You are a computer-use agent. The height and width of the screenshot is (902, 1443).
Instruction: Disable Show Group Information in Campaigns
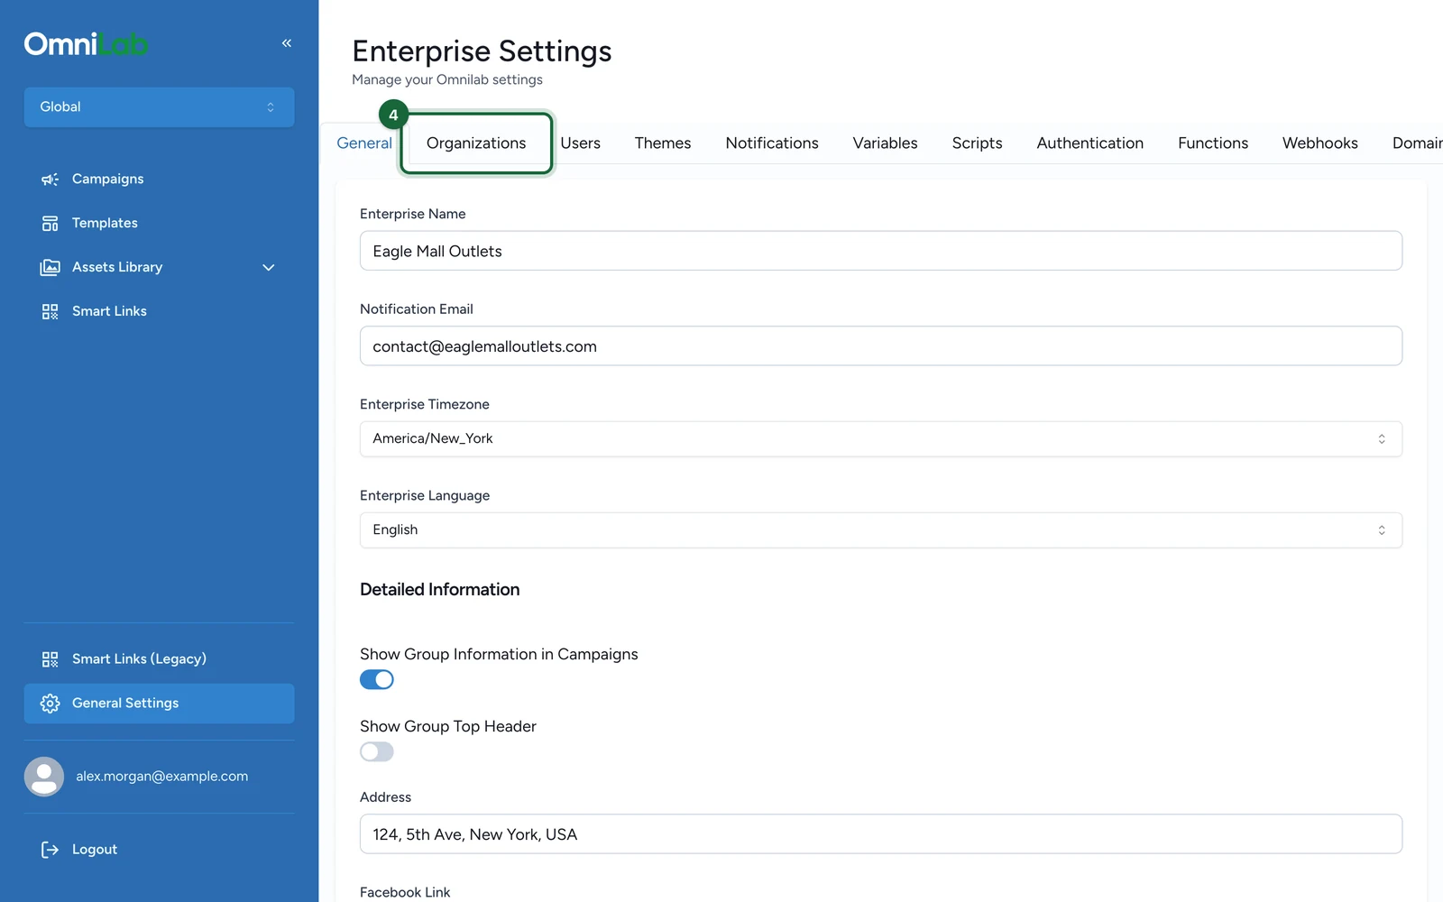[377, 679]
